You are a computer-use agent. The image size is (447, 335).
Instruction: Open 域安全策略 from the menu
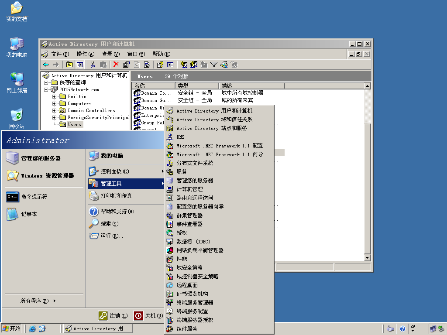pyautogui.click(x=220, y=268)
